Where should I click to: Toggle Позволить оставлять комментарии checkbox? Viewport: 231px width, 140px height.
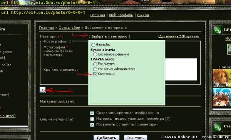coord(92,125)
